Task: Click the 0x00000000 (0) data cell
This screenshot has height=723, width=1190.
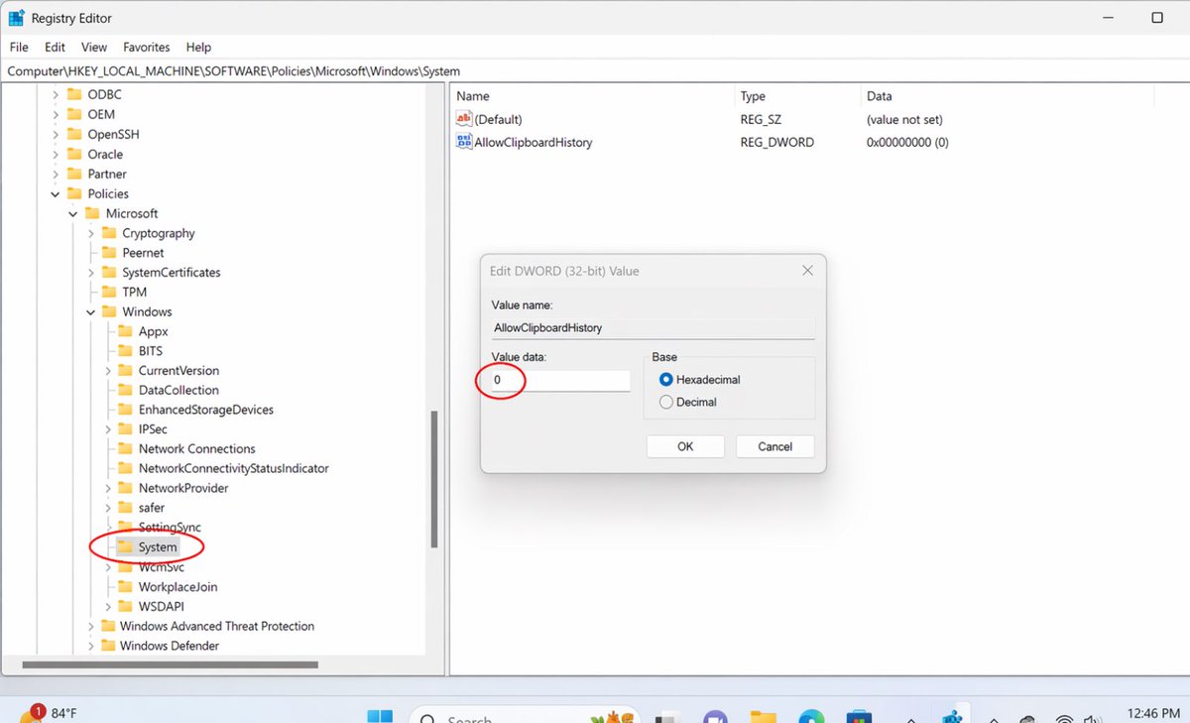Action: 907,142
